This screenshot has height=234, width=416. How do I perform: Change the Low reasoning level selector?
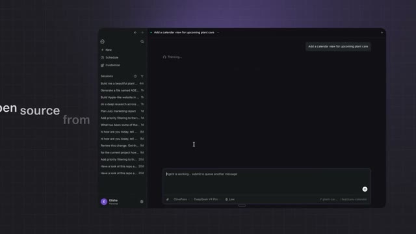230,200
